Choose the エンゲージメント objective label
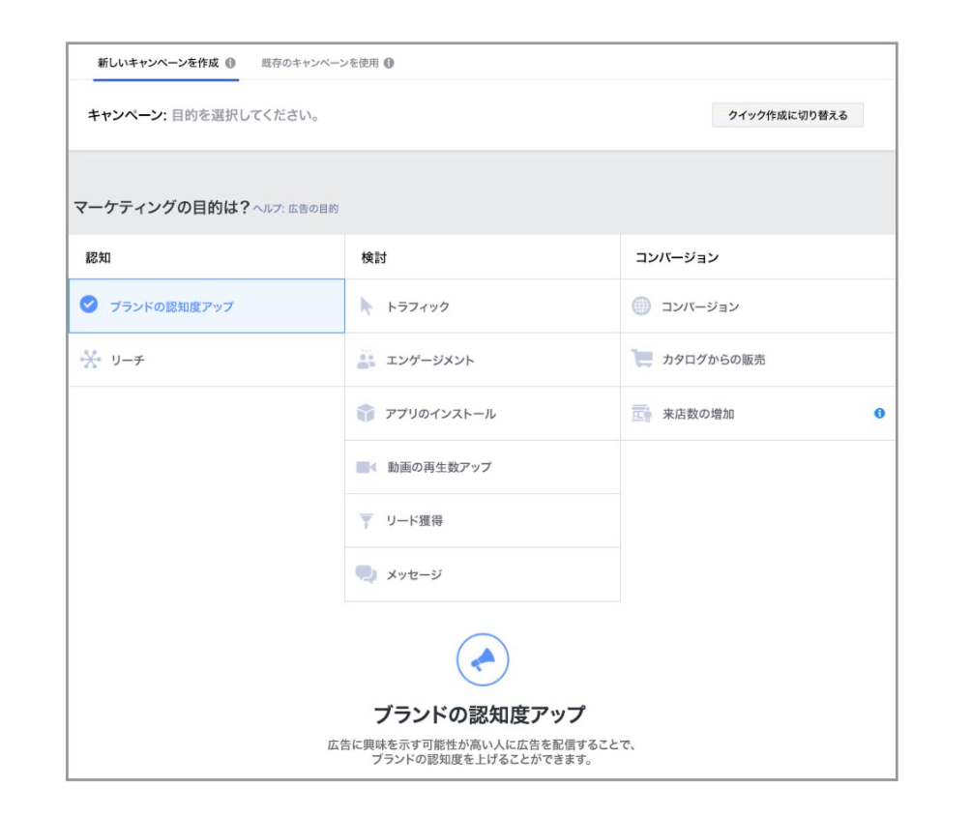Screen dimensions: 971x816 coord(429,361)
